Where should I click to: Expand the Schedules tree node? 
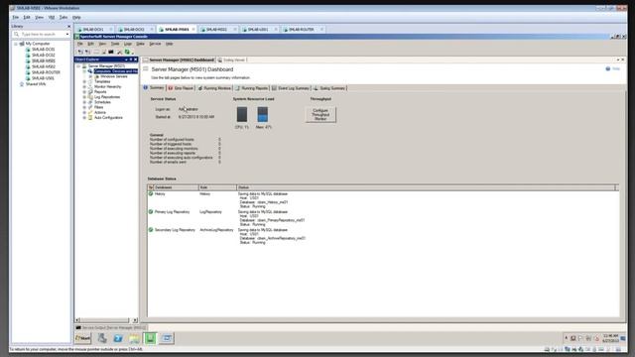(x=84, y=102)
